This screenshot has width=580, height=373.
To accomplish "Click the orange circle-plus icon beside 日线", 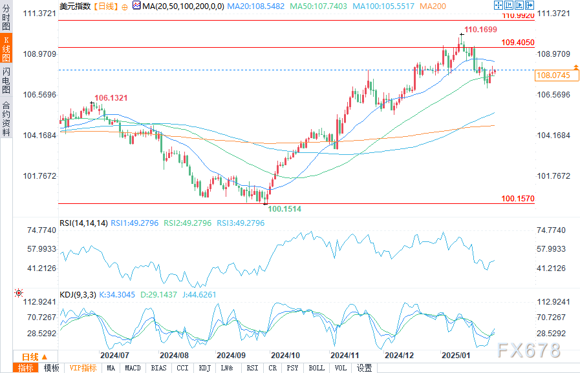I will (x=125, y=6).
